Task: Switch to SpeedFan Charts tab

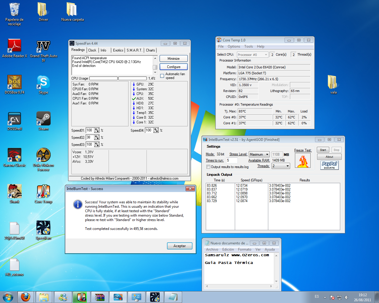Action: [x=150, y=50]
